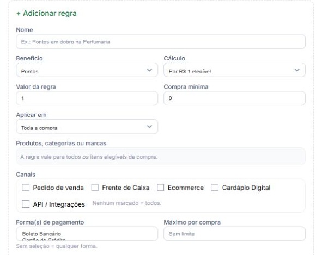Select the API / Integrações checkbox

tap(26, 204)
